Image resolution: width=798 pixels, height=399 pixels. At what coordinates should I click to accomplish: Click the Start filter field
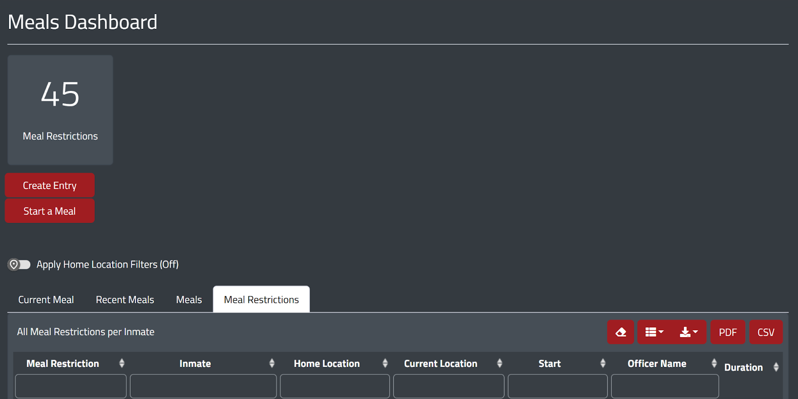click(558, 386)
